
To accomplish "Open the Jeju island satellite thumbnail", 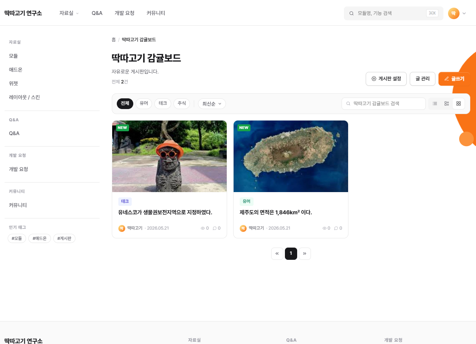I will [291, 157].
